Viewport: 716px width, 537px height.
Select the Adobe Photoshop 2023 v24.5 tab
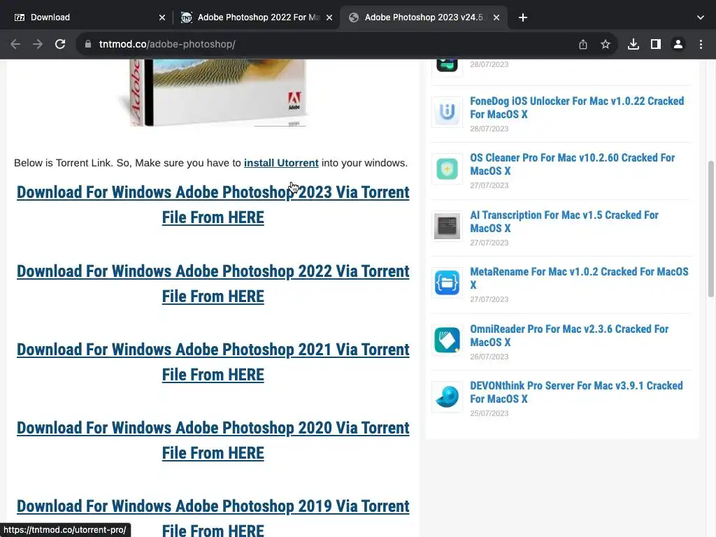[x=422, y=17]
